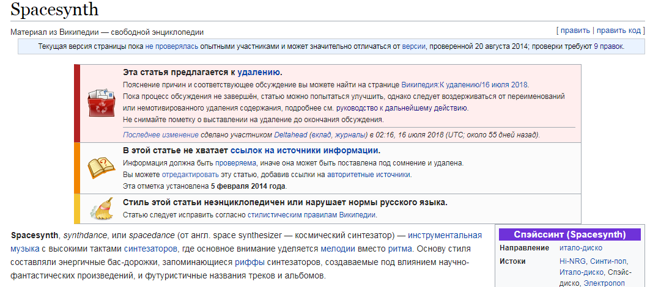The height and width of the screenshot is (287, 650).
Task: Open the 'мелодии' article link
Action: [338, 249]
